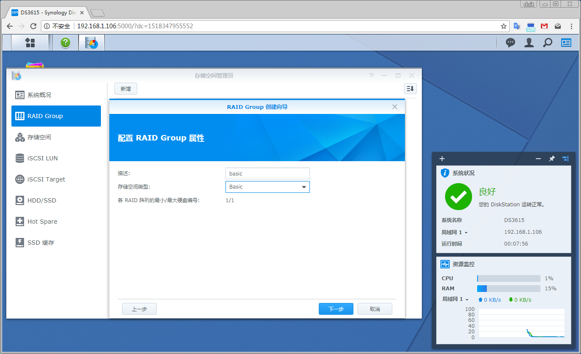Click the 描述 input field containing basic
This screenshot has width=581, height=354.
268,173
